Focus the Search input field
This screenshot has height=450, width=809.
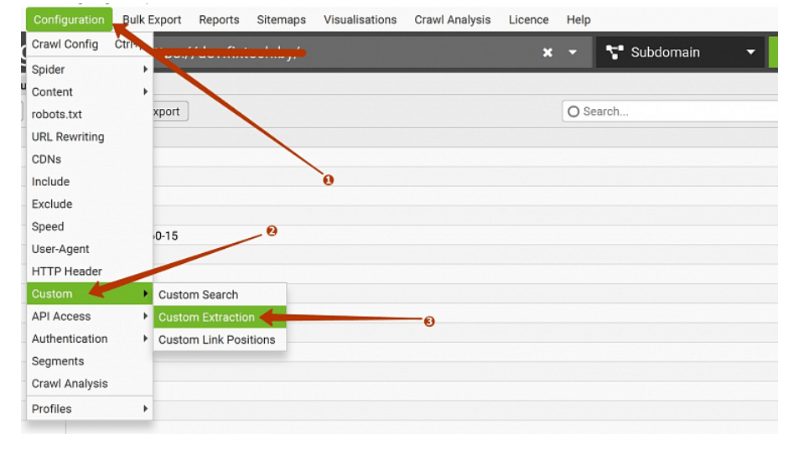tap(671, 111)
